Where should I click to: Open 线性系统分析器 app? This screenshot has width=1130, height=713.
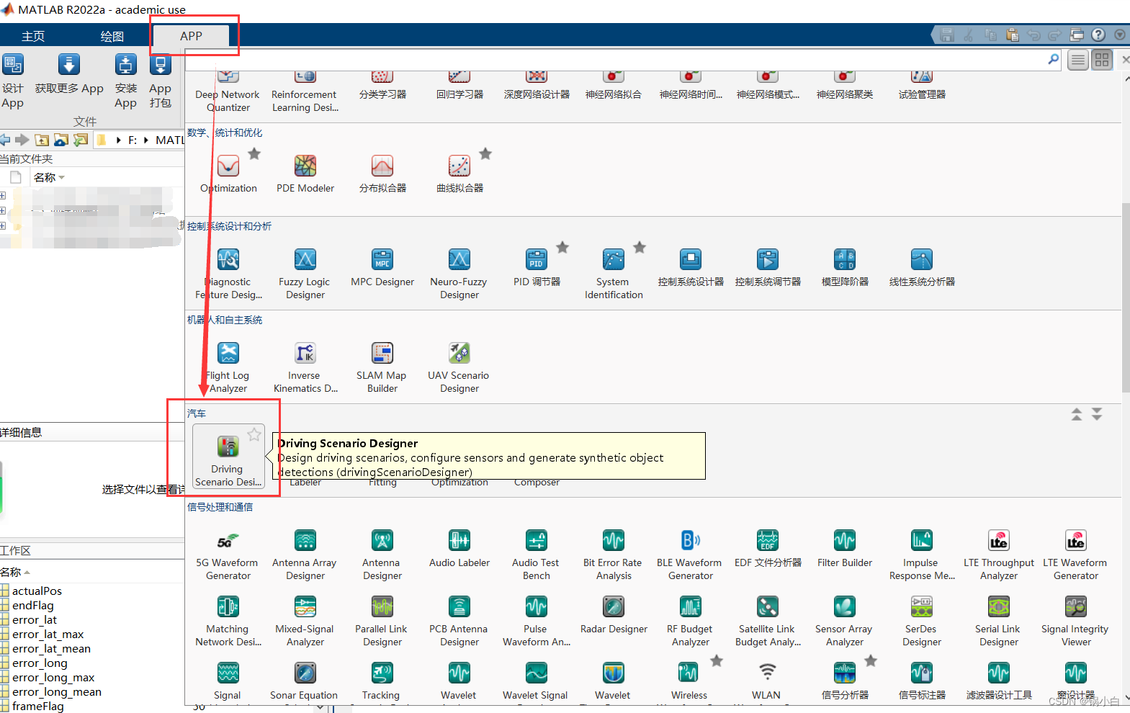(922, 268)
